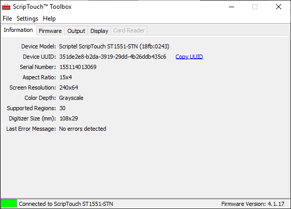
Task: Click the disabled Card Reader tab
Action: tap(129, 30)
